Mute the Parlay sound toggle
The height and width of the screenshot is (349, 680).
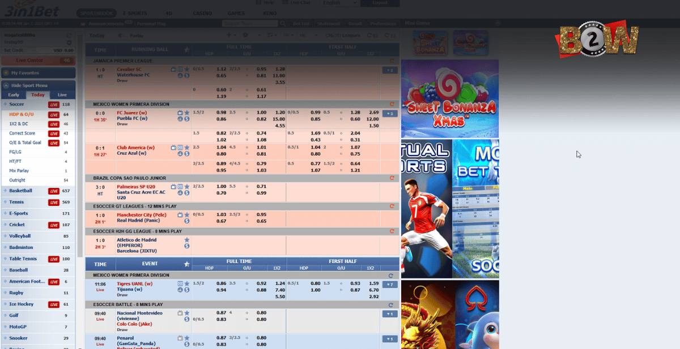click(121, 35)
